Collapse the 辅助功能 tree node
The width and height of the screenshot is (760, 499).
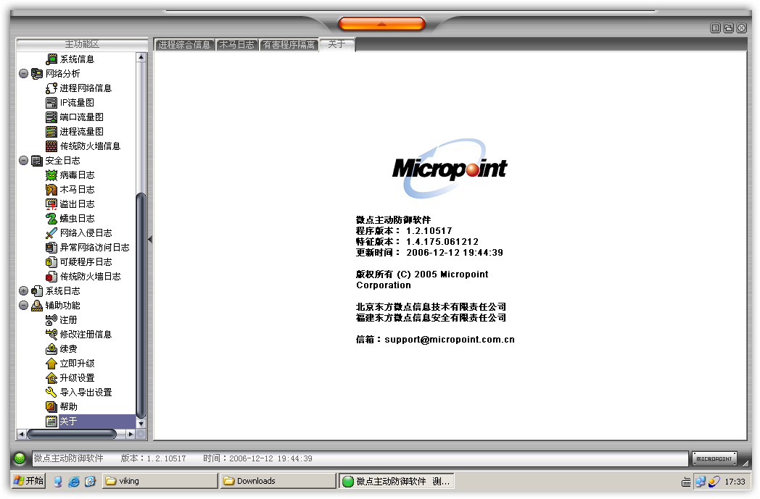click(x=23, y=306)
